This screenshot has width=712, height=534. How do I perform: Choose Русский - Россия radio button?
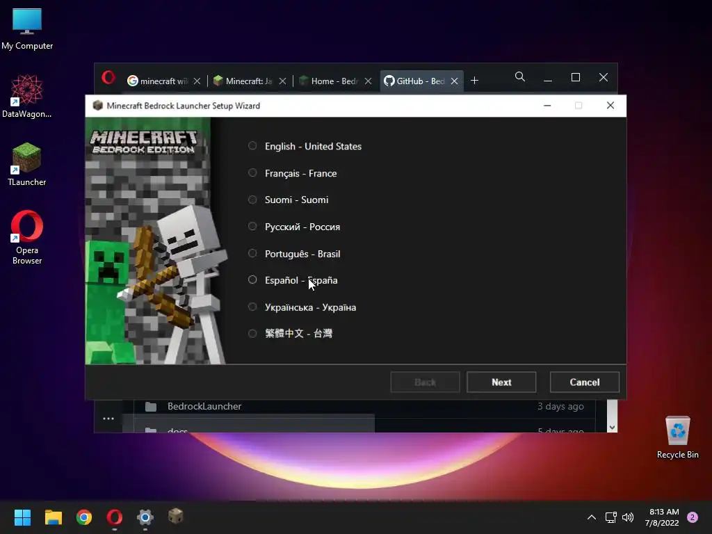[x=252, y=226]
